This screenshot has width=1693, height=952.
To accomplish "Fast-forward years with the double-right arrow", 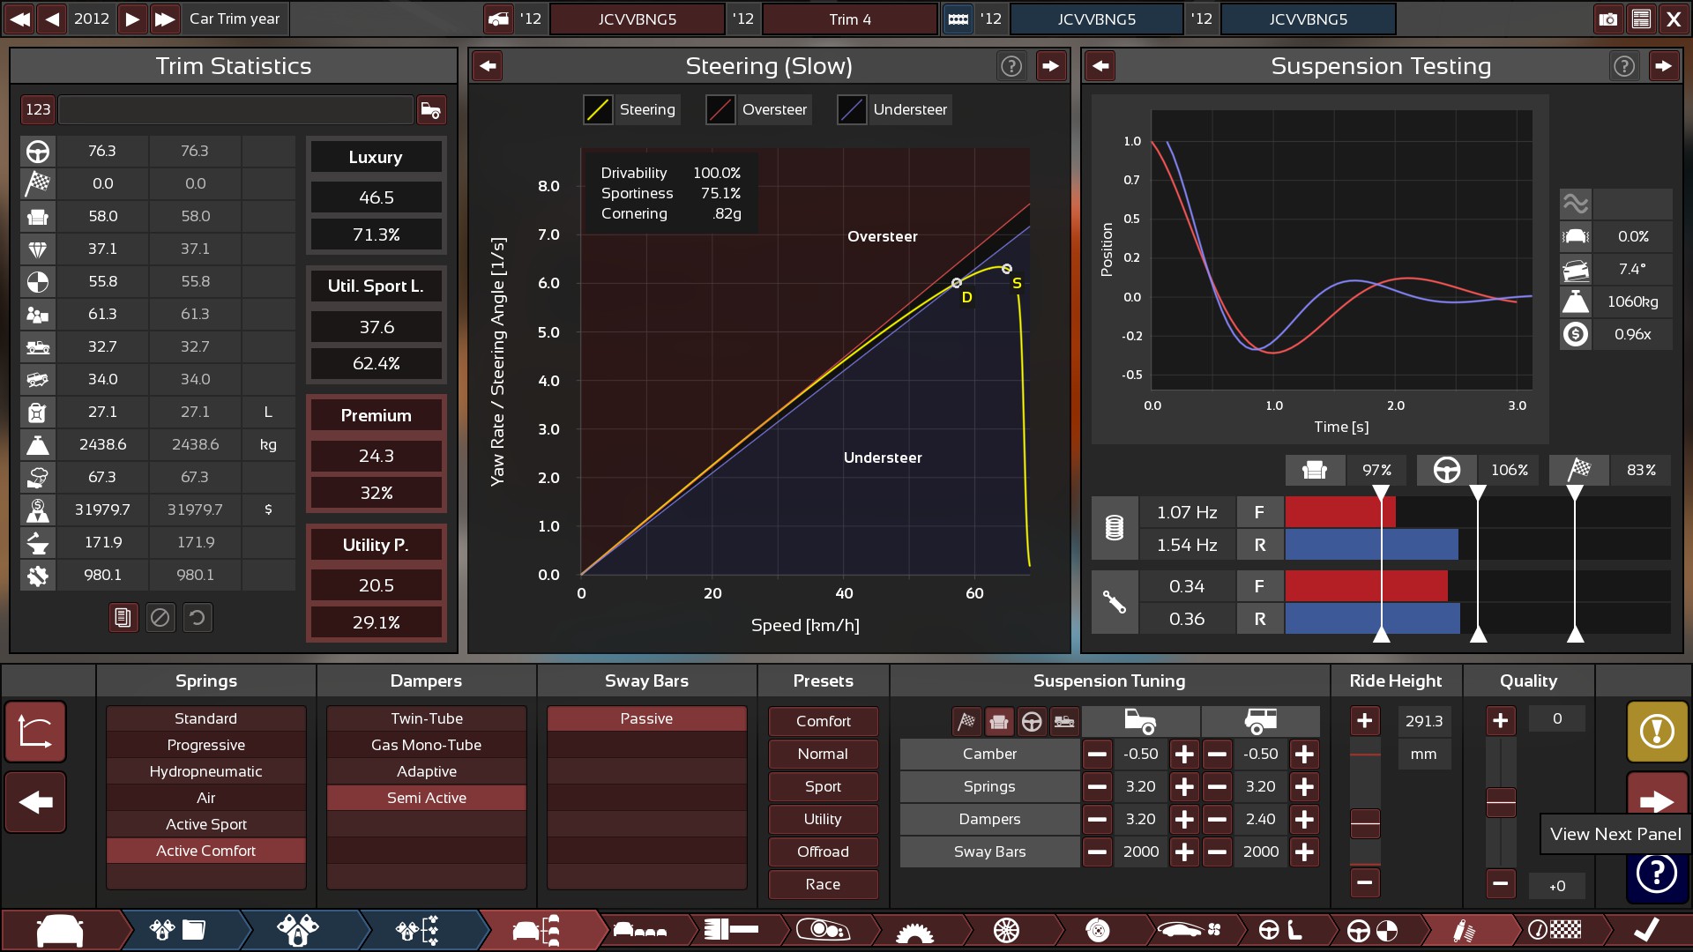I will pos(165,19).
